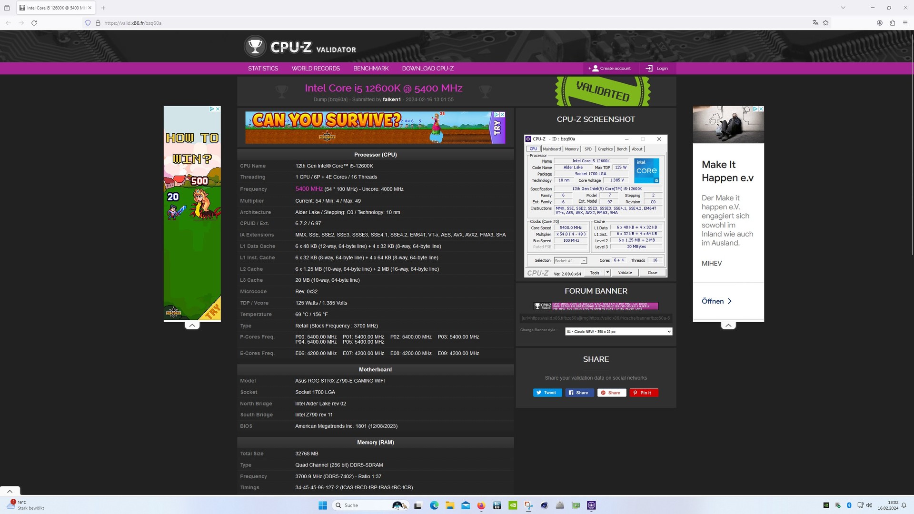This screenshot has width=914, height=514.
Task: Open the page translate icon in address bar
Action: pos(815,23)
